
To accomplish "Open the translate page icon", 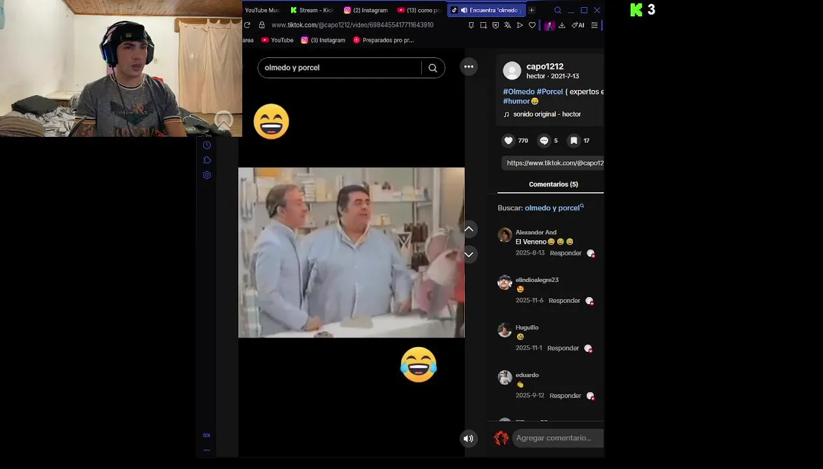I will [507, 25].
